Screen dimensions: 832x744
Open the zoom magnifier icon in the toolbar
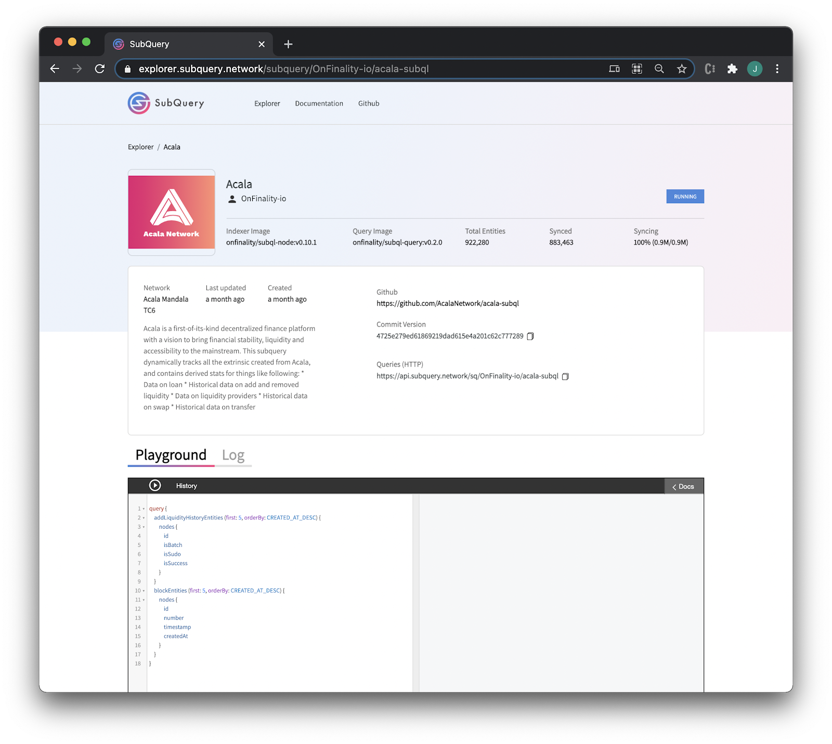point(659,68)
